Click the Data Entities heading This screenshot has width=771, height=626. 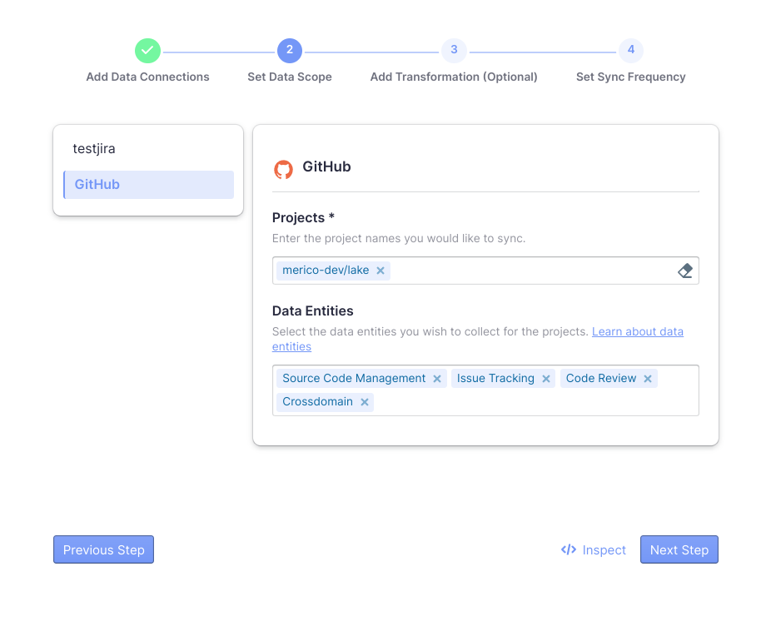pos(313,311)
